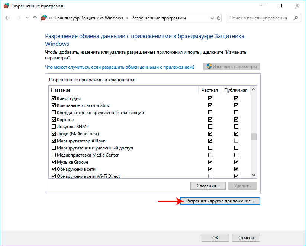Screen dimensions: 306x246
Task: Uncheck Маршрутизатор AllJoyn name checkbox
Action: point(54,141)
